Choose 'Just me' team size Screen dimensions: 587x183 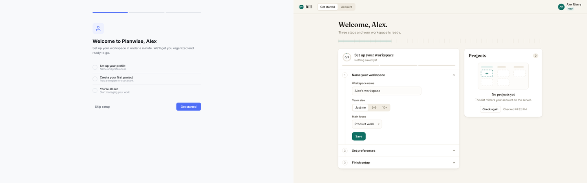tap(360, 108)
